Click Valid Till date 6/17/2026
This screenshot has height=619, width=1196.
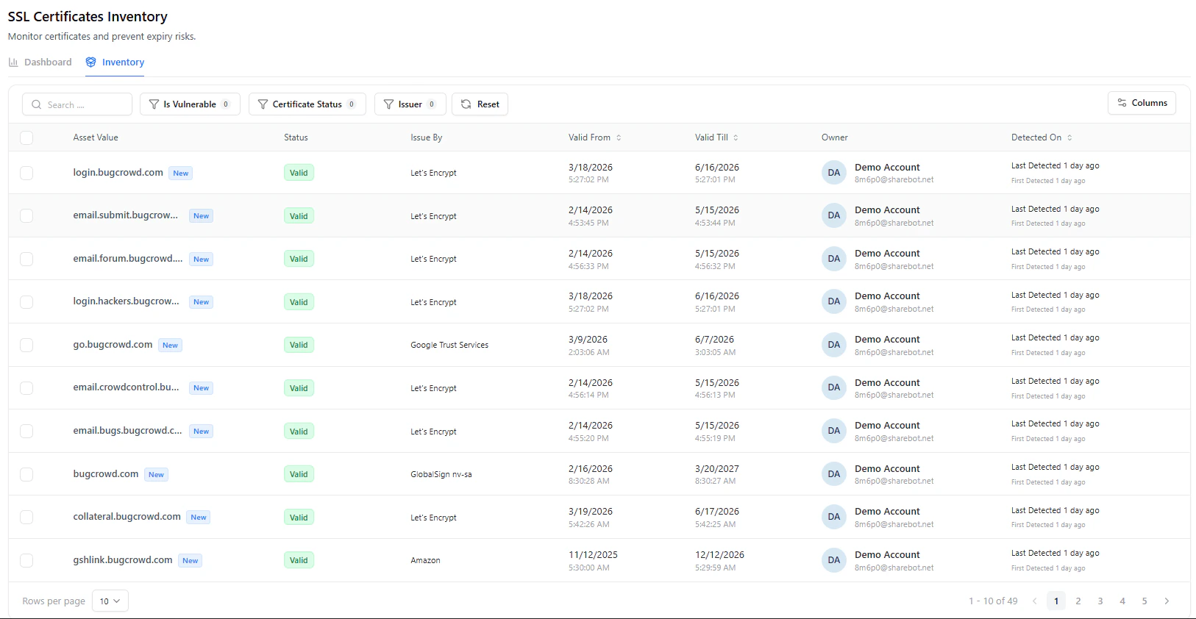717,512
